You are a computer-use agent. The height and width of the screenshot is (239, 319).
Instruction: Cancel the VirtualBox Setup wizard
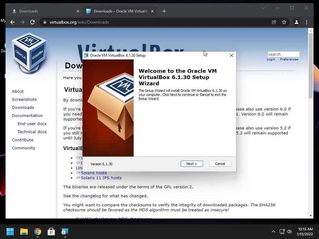coord(220,164)
